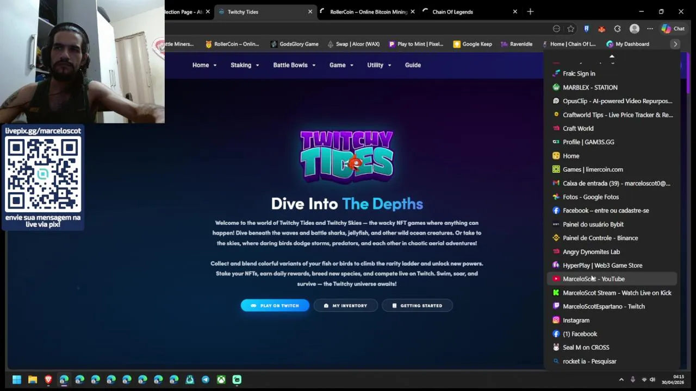Select MarceloScot Stream - Watch Live on Kick
The image size is (696, 391).
[x=612, y=293]
